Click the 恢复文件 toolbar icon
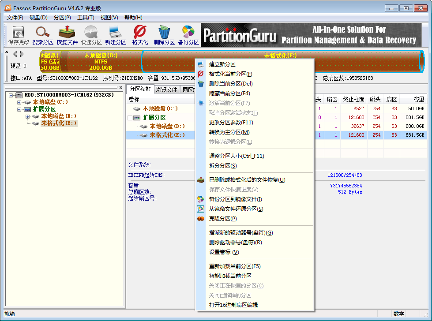Image resolution: width=432 pixels, height=321 pixels. pyautogui.click(x=67, y=35)
